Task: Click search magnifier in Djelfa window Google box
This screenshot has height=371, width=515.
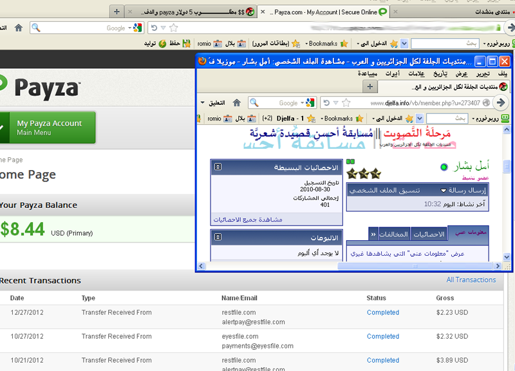Action: tap(254, 103)
